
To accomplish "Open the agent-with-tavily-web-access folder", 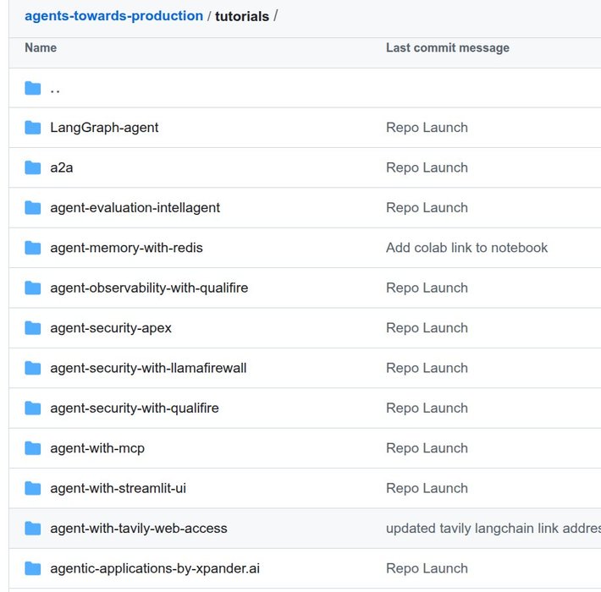I will coord(139,529).
